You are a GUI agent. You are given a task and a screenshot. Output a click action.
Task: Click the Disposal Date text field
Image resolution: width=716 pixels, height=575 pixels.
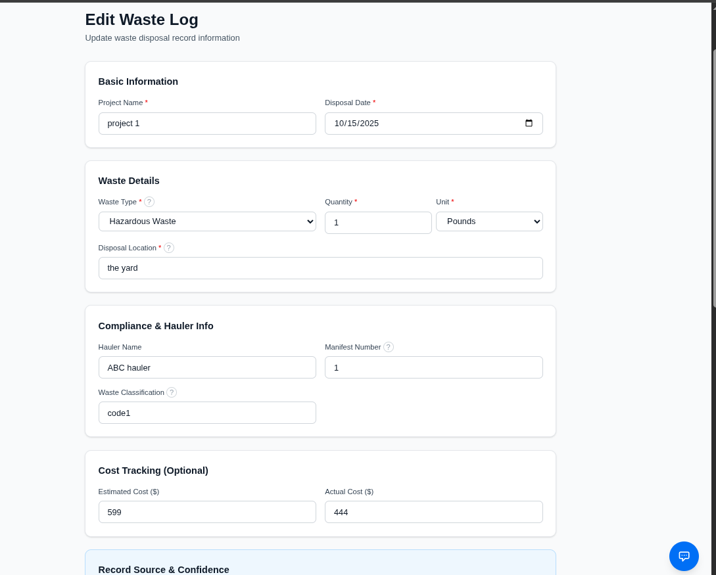pos(421,124)
